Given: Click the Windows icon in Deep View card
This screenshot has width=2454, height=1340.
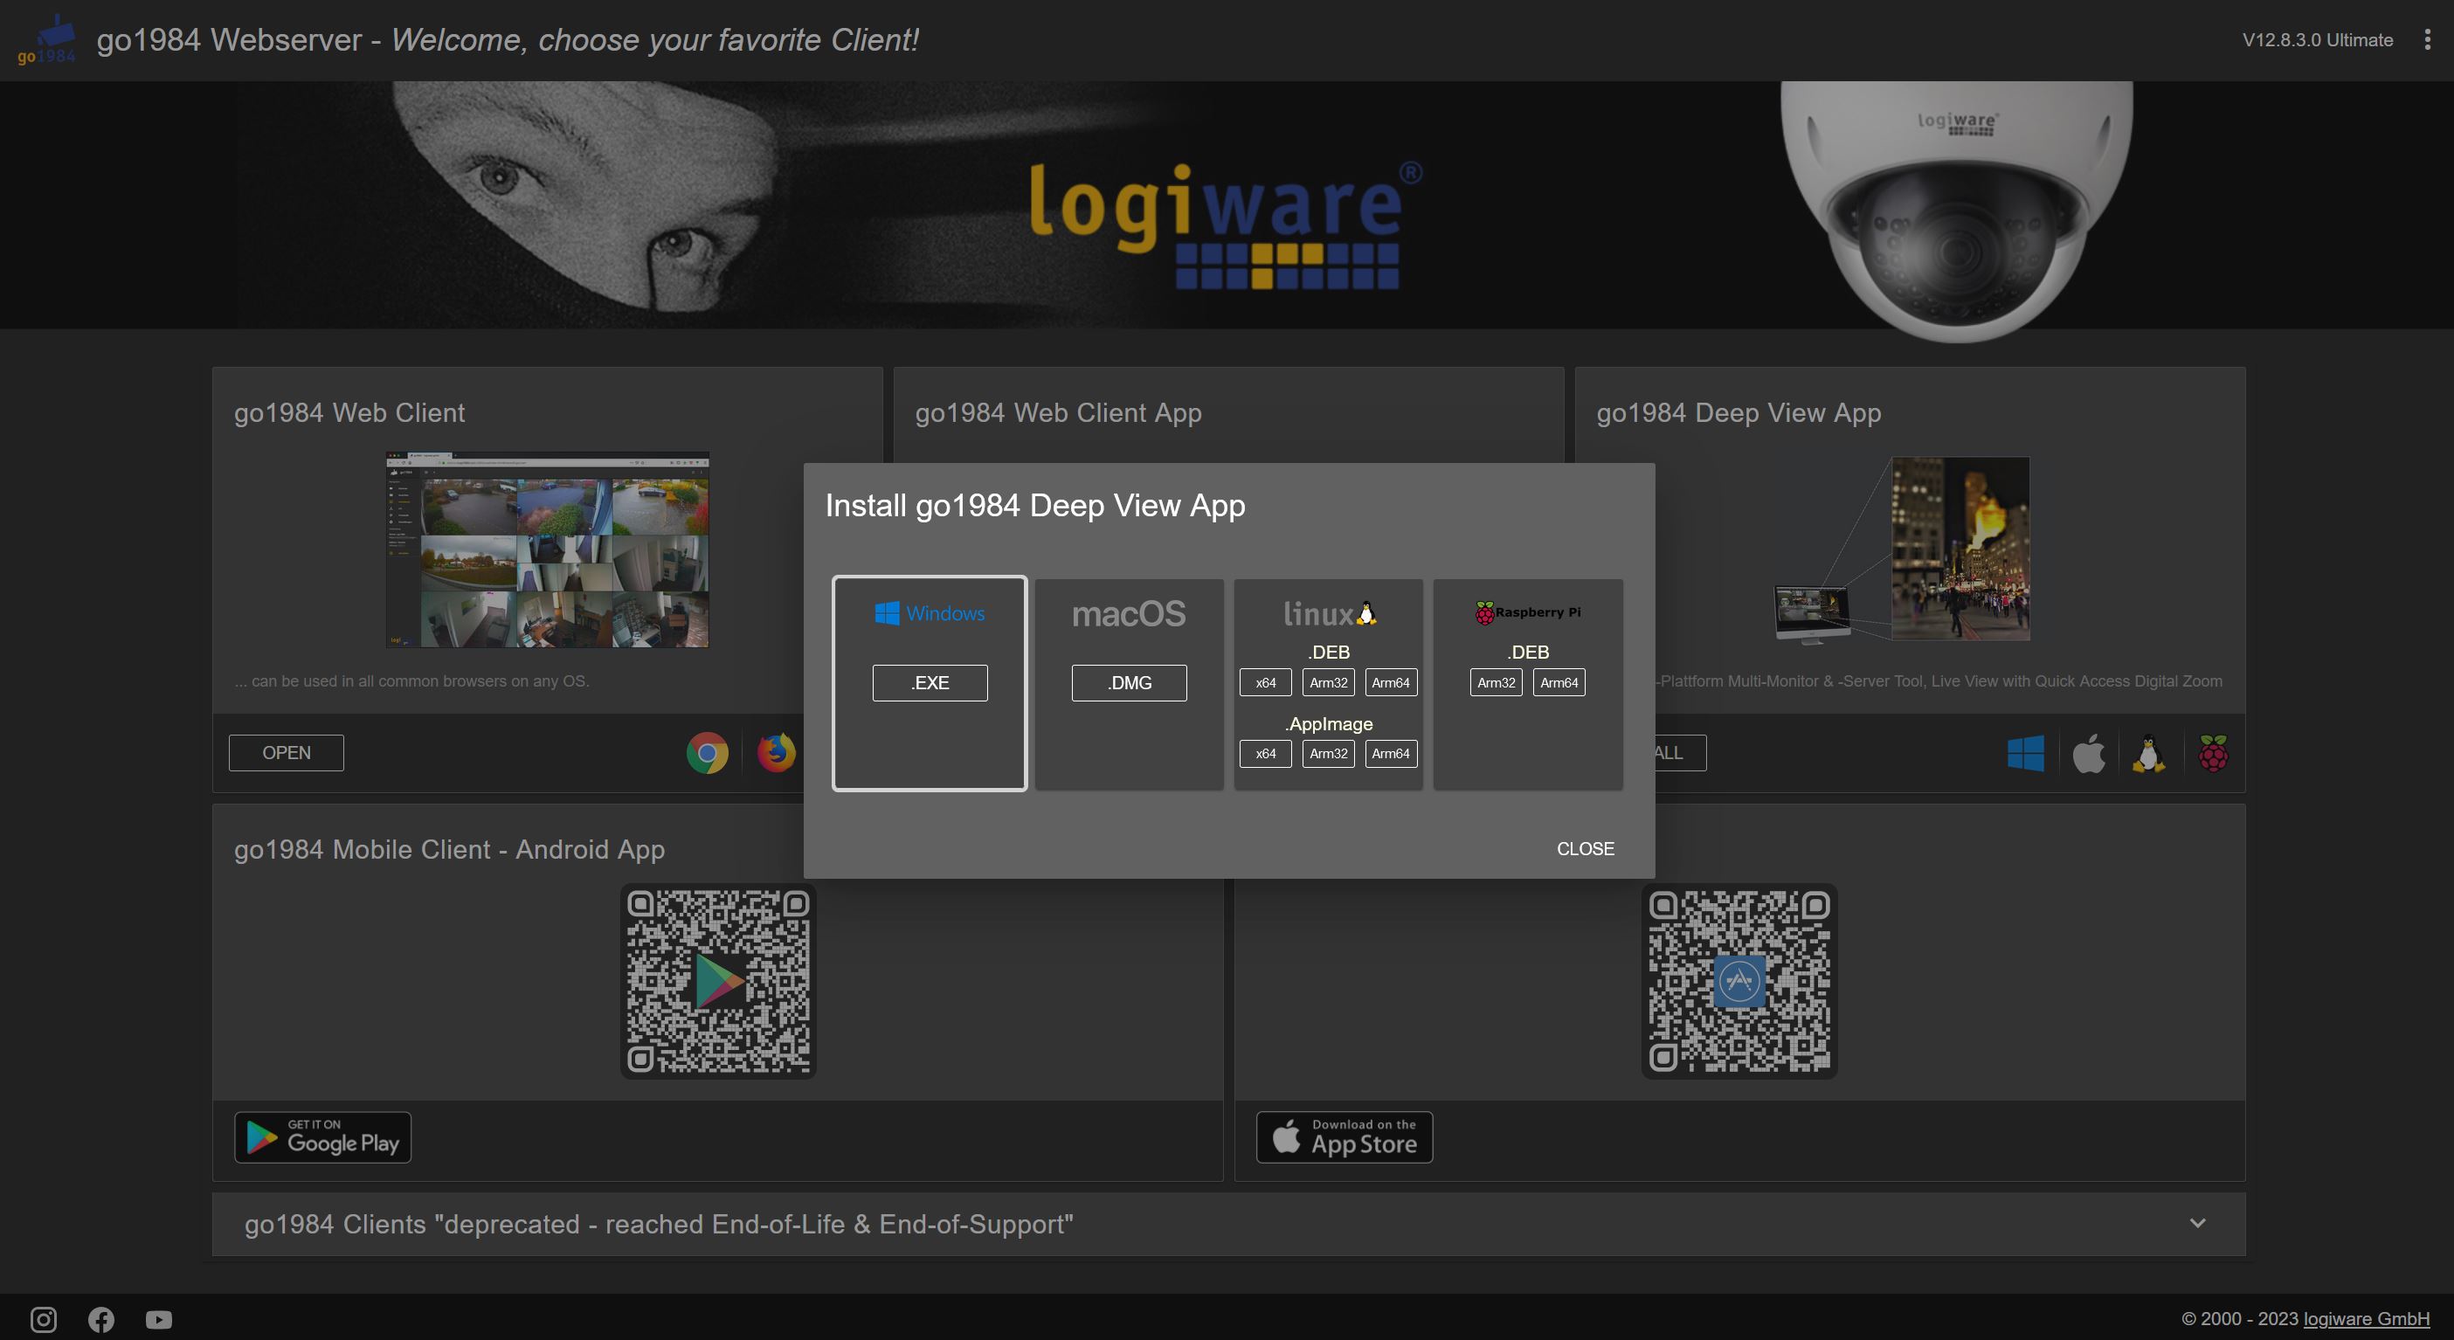Looking at the screenshot, I should click(x=2025, y=753).
